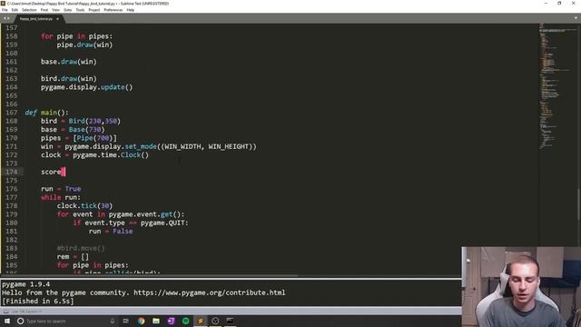Click the terminal taskbar icon

click(230, 321)
